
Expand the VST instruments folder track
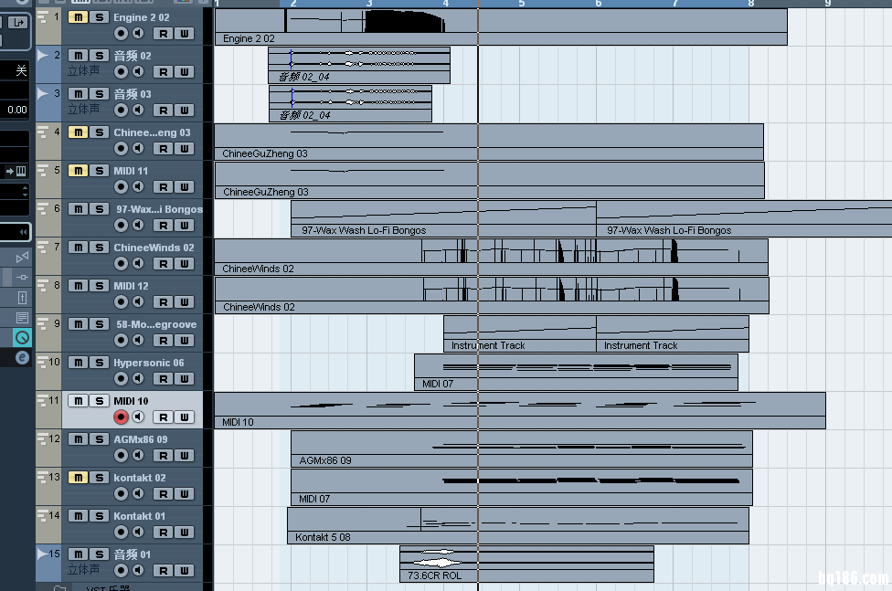click(x=59, y=587)
